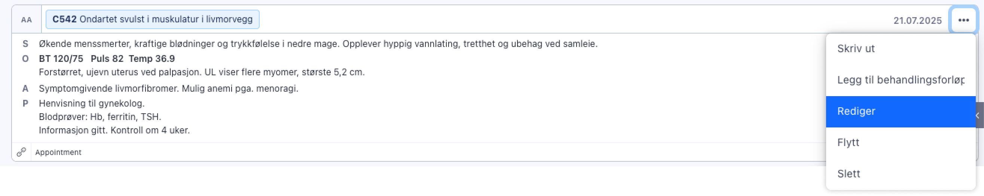Choose Flytt in the context menu

coord(848,143)
